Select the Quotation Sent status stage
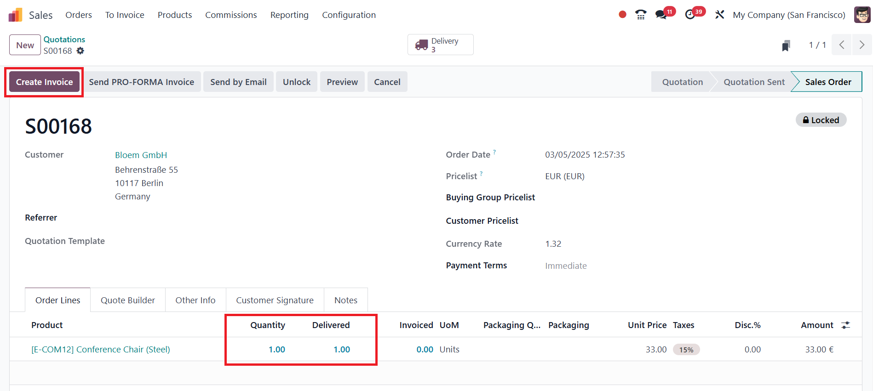The width and height of the screenshot is (873, 391). [x=754, y=82]
